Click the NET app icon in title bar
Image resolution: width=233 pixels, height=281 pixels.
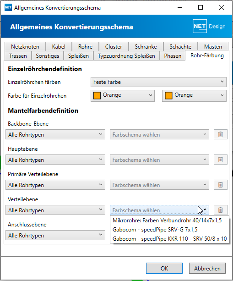(x=8, y=7)
